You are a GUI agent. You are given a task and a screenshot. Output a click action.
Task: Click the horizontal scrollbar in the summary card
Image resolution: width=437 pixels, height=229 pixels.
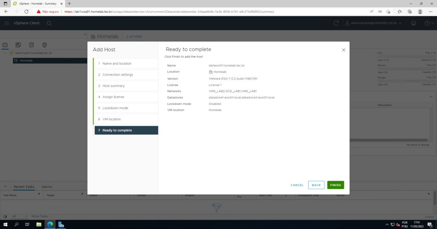point(388,140)
